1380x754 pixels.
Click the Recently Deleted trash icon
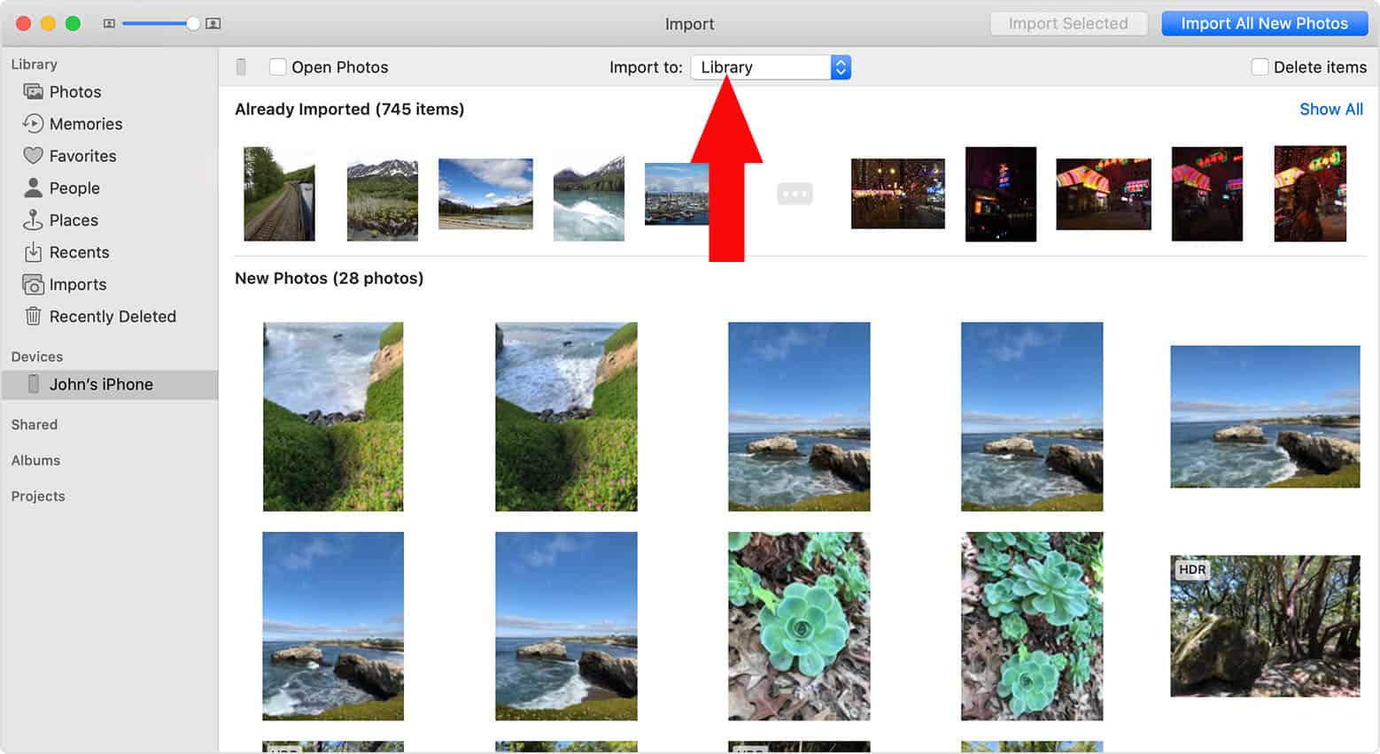tap(33, 317)
